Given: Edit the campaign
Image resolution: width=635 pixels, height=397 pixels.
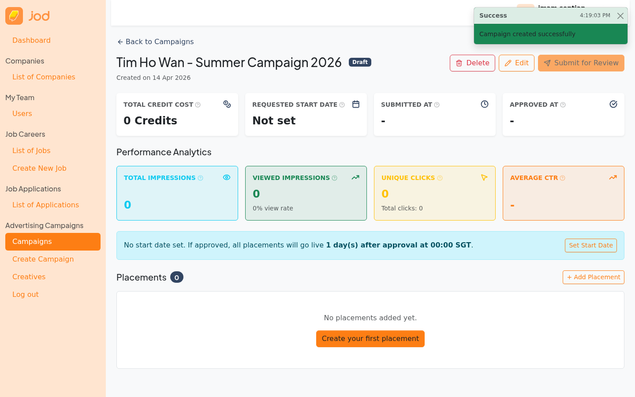Looking at the screenshot, I should 516,63.
